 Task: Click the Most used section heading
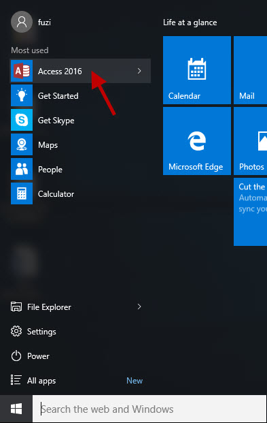point(30,50)
